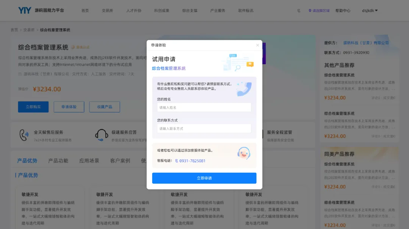The height and width of the screenshot is (229, 409).
Task: Click the YIY platform logo
Action: [25, 11]
